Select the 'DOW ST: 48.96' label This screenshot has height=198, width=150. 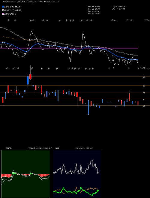click(12, 7)
